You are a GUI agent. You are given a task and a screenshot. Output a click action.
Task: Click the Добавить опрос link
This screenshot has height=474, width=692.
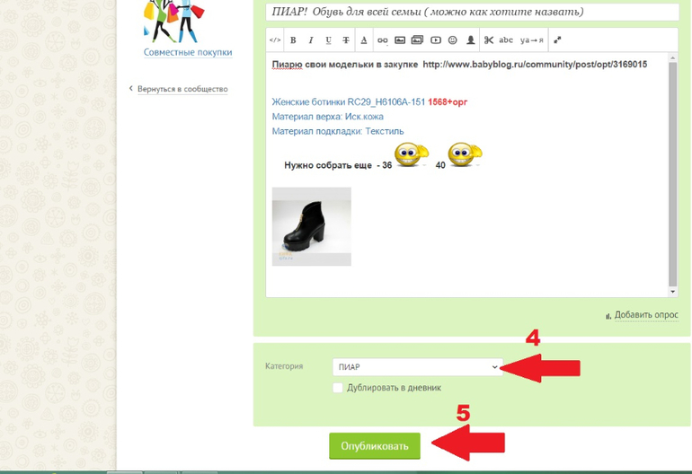coord(646,315)
